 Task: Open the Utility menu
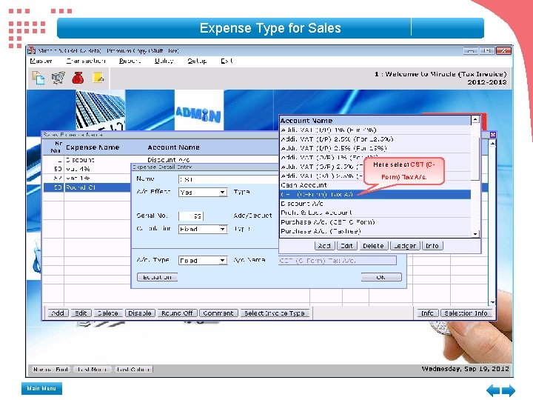click(164, 61)
